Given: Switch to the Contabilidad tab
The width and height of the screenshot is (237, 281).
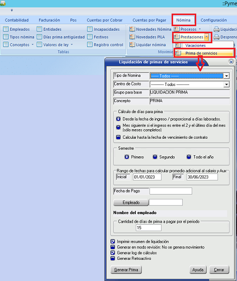Looking at the screenshot, I should [17, 20].
